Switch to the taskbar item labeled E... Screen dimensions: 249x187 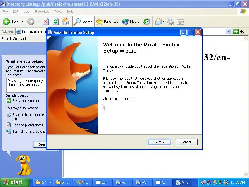click(103, 182)
